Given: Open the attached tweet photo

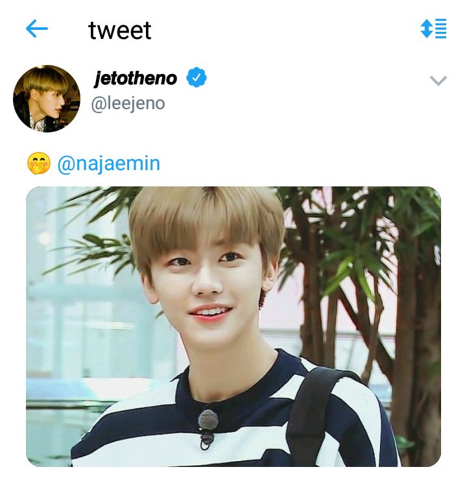Looking at the screenshot, I should tap(233, 326).
